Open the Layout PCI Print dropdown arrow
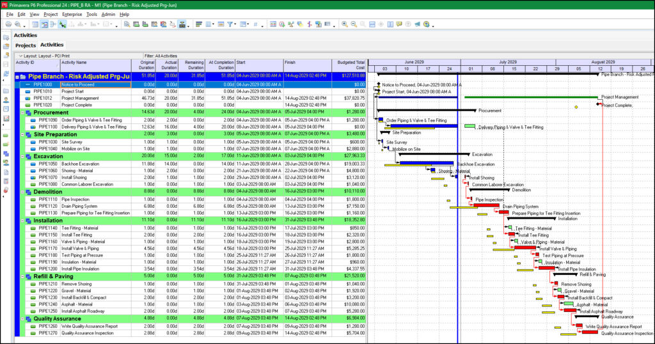The image size is (655, 344). click(x=20, y=56)
